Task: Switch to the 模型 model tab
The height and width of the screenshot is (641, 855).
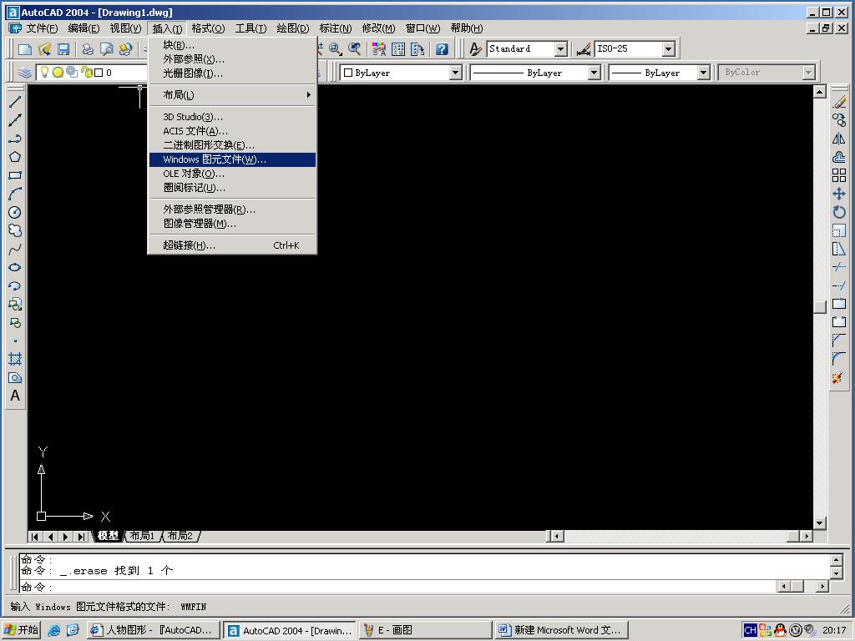Action: coord(108,536)
